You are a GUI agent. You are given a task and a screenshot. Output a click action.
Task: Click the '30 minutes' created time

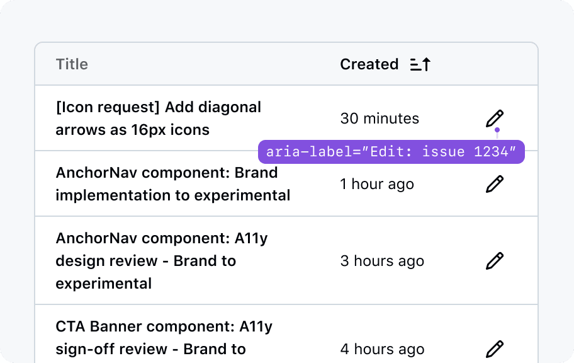[x=380, y=118]
